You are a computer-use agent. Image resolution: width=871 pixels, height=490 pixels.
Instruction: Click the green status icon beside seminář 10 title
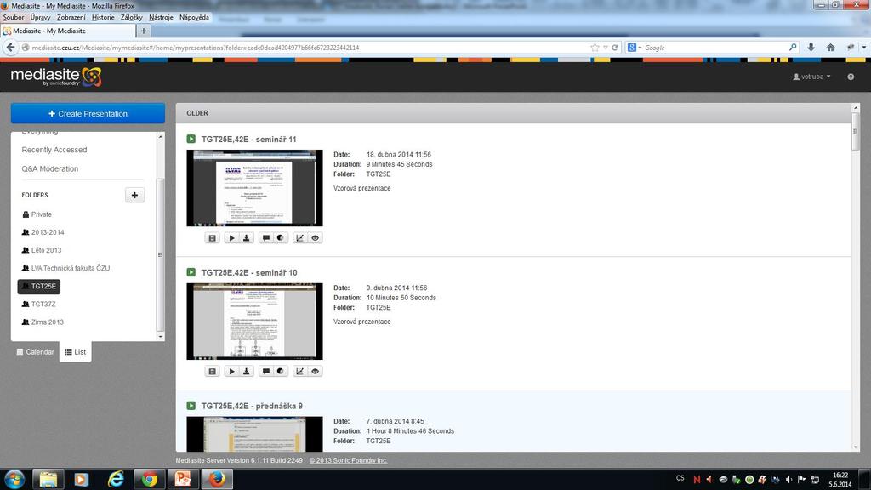pos(191,272)
